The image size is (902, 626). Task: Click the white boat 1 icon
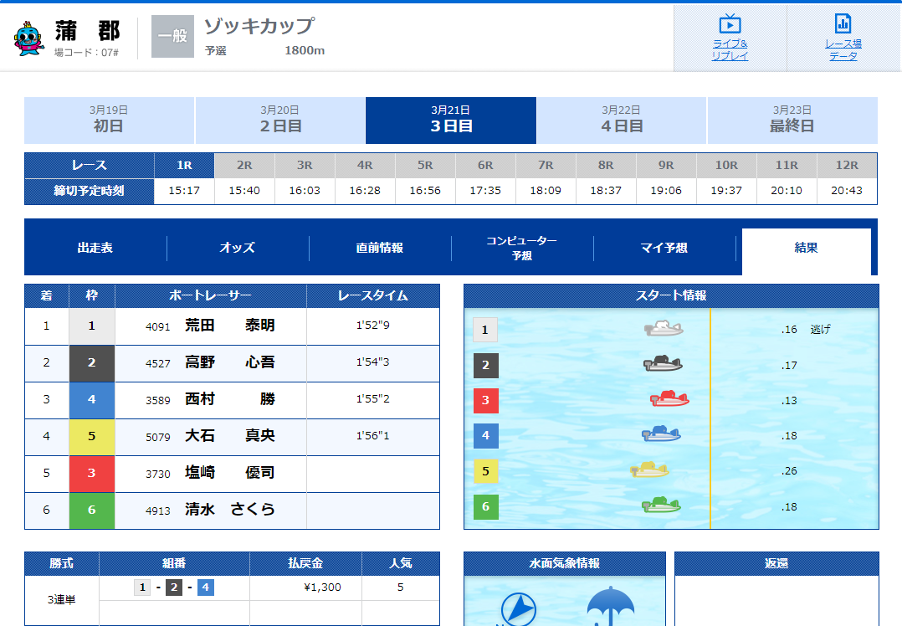[664, 328]
